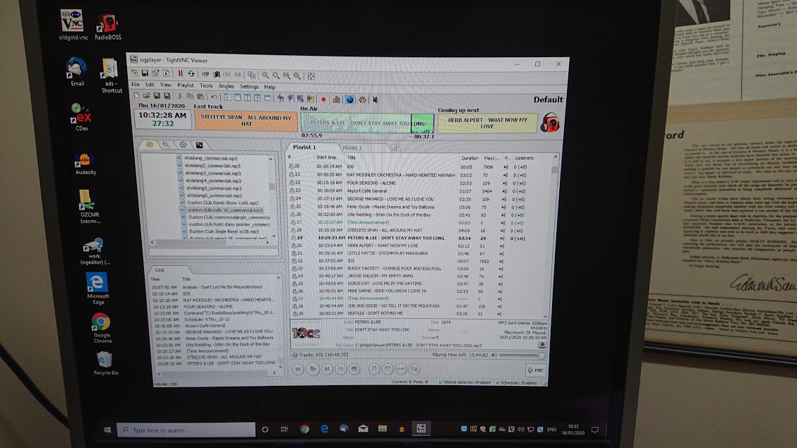
Task: Open the CDex desktop icon
Action: point(81,117)
